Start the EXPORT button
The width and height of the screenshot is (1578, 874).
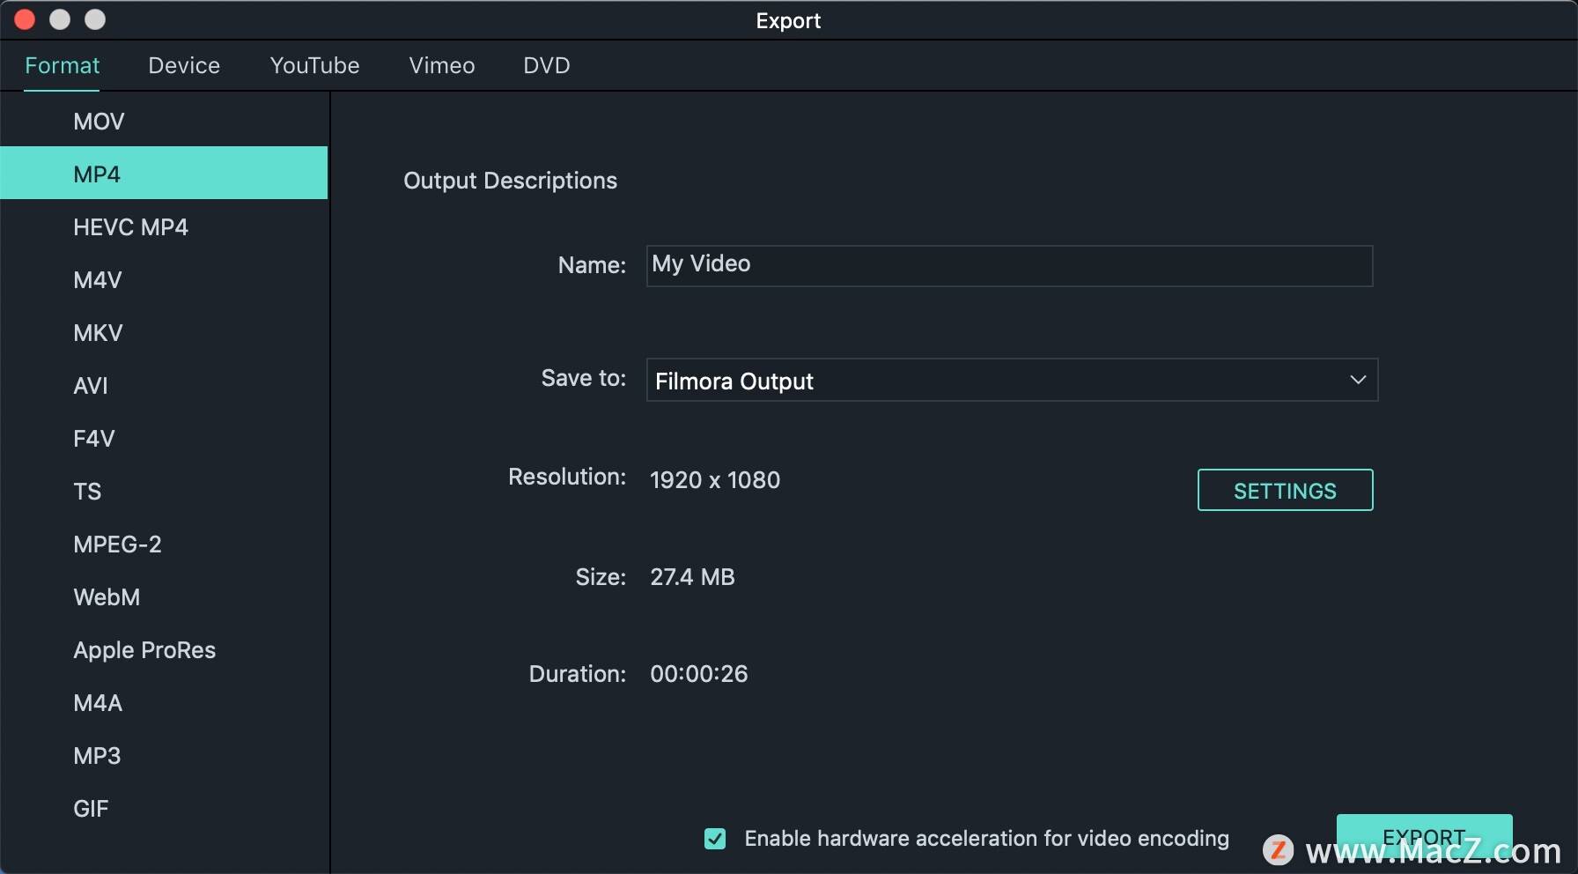1424,836
